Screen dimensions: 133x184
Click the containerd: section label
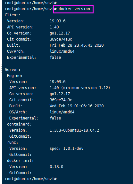(19, 124)
